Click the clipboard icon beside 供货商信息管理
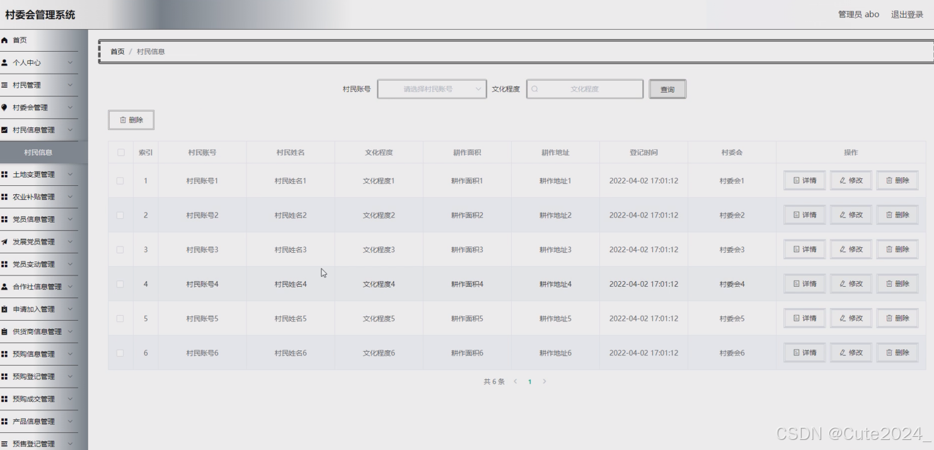This screenshot has height=450, width=934. click(x=4, y=332)
